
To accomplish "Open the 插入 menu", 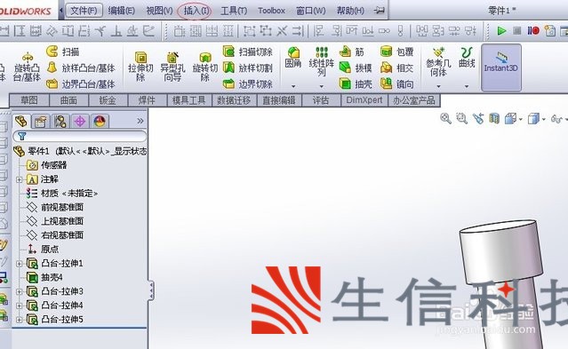I will [x=196, y=11].
